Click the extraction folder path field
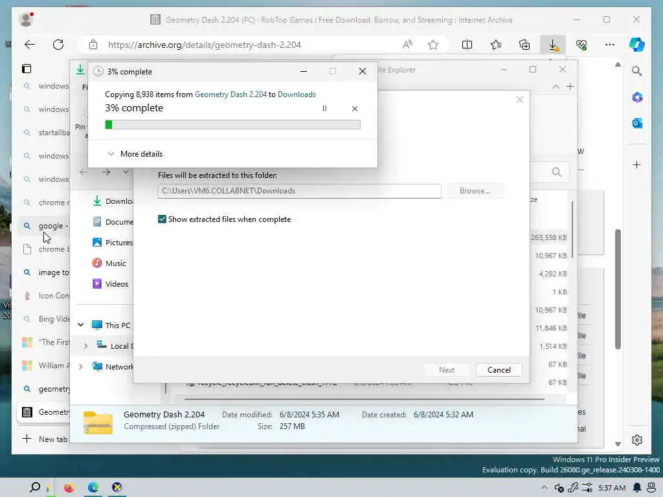This screenshot has width=663, height=497. [x=299, y=191]
